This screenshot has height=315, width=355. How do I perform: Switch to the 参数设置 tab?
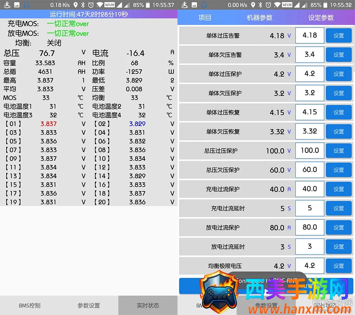[89, 305]
